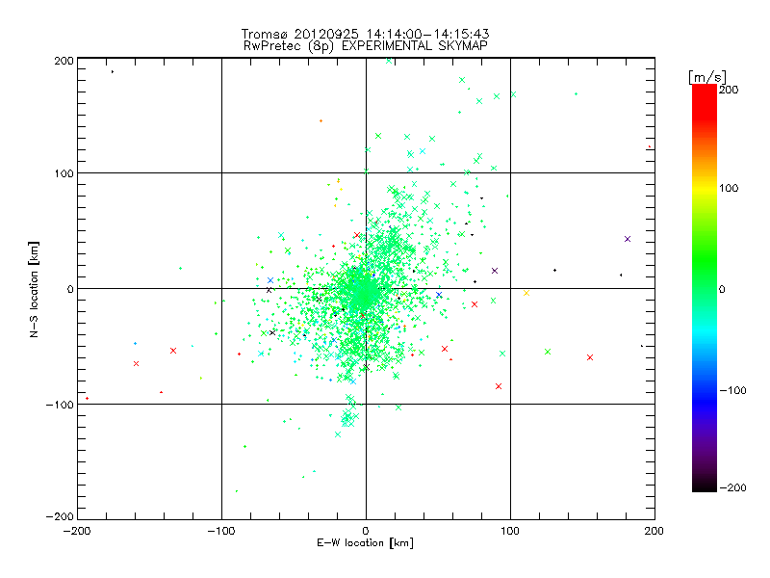Click the velocity color bar scale
This screenshot has height=578, width=770.
click(705, 287)
